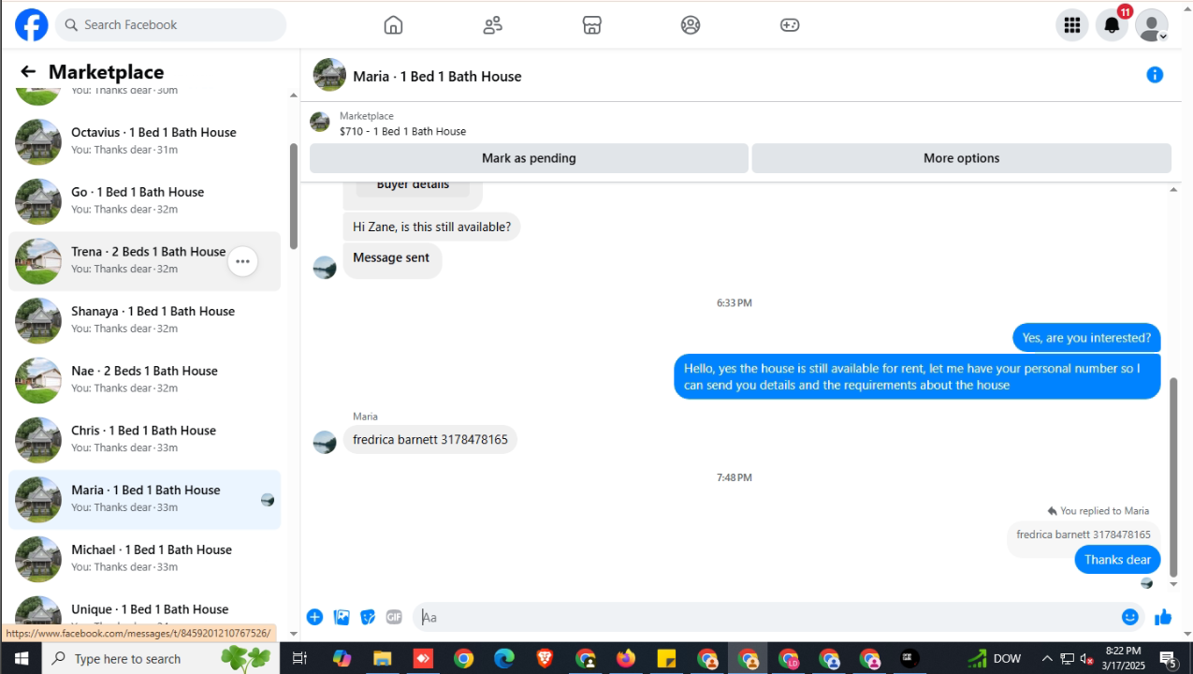Click the Facebook logo
This screenshot has height=674, width=1193.
click(31, 25)
